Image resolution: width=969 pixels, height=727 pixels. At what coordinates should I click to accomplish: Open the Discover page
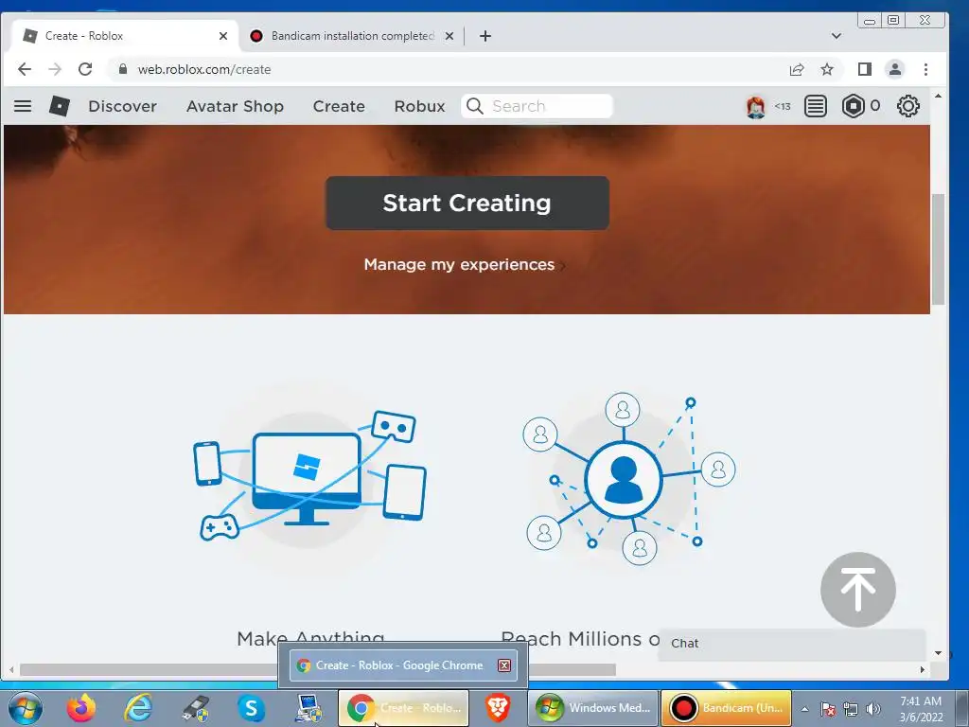pyautogui.click(x=122, y=106)
